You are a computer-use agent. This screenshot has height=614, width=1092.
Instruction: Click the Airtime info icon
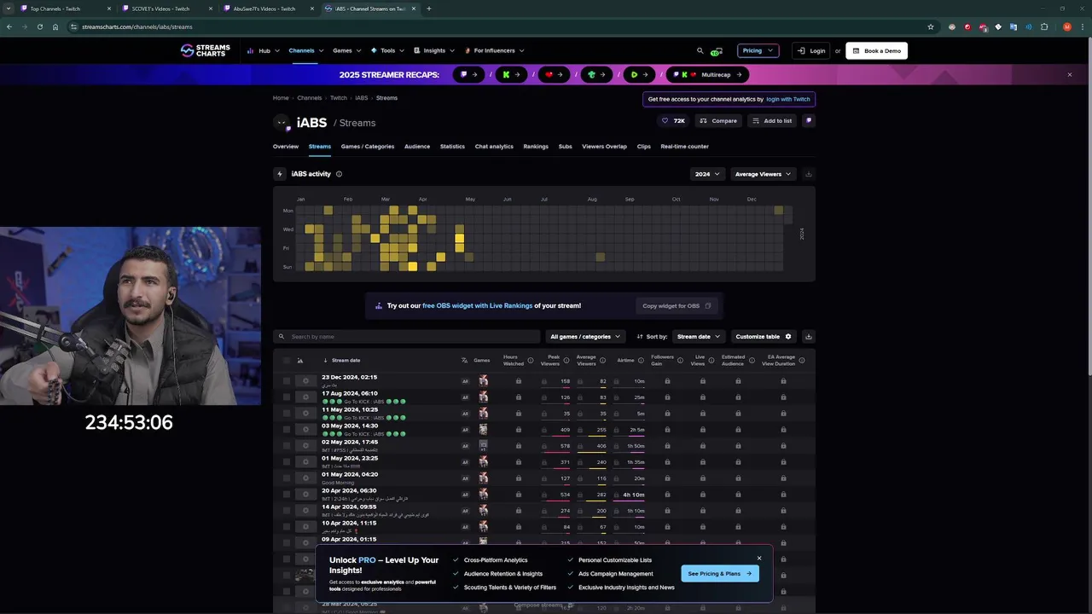click(642, 360)
